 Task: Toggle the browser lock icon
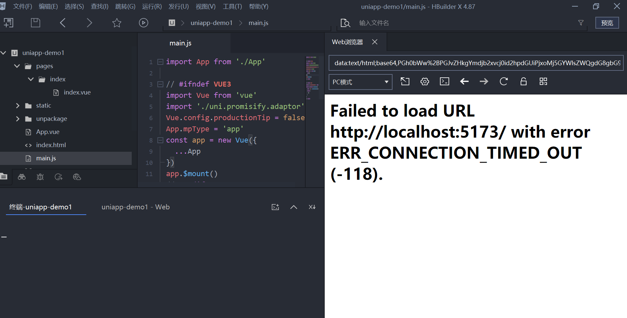click(523, 82)
